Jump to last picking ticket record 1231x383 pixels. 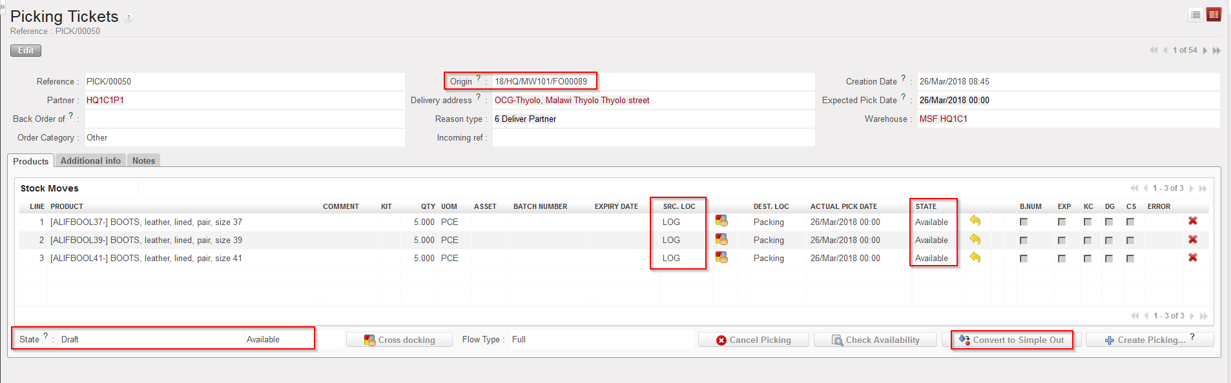pyautogui.click(x=1216, y=50)
